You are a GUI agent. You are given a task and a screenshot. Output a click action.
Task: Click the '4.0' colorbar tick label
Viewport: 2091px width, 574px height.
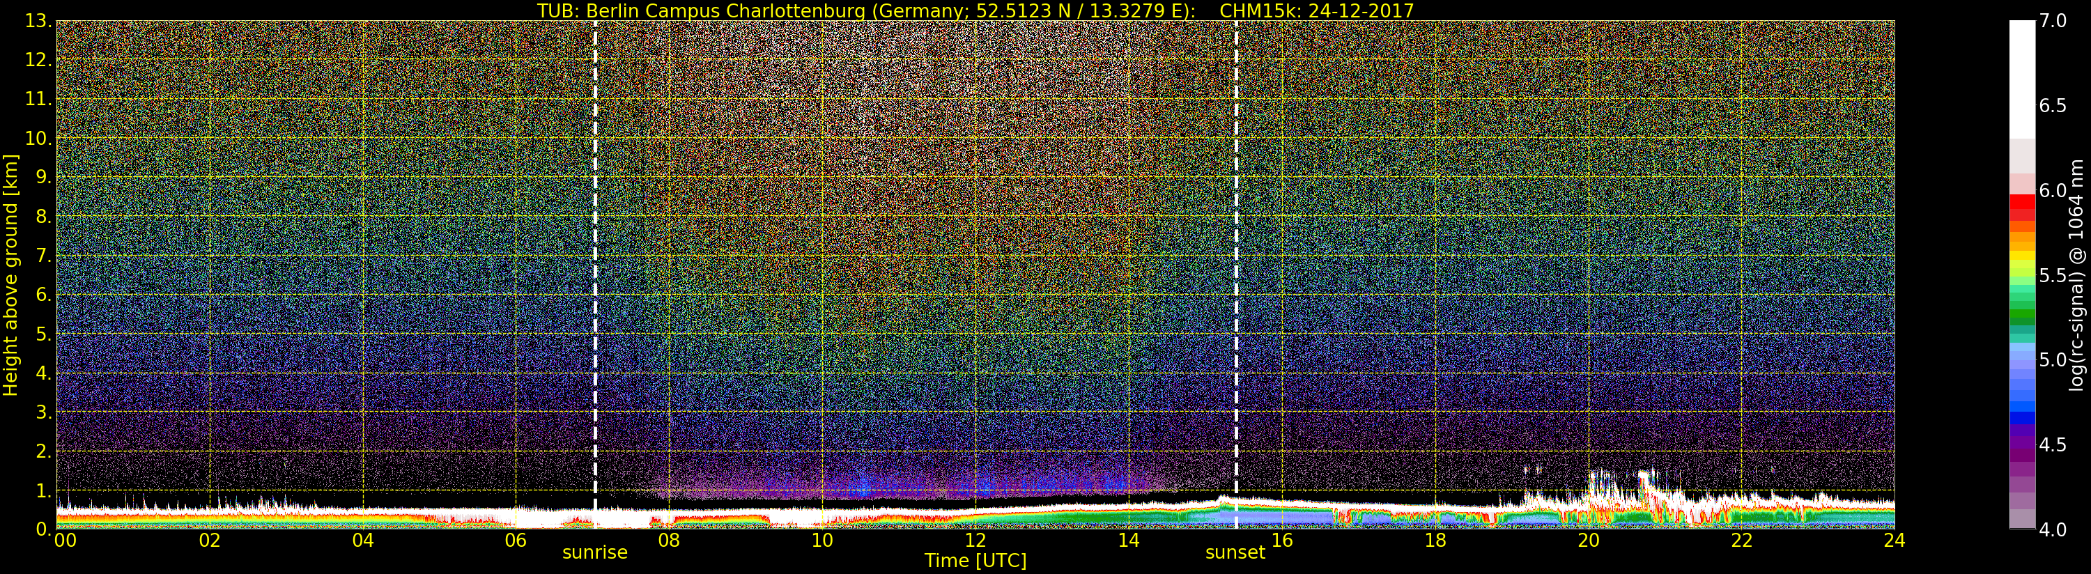[2053, 530]
